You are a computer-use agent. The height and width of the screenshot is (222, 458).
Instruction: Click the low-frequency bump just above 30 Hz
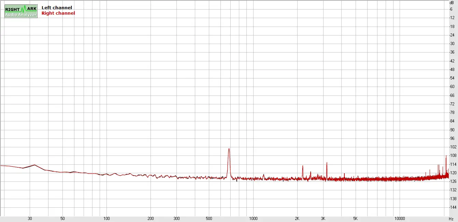pyautogui.click(x=34, y=165)
